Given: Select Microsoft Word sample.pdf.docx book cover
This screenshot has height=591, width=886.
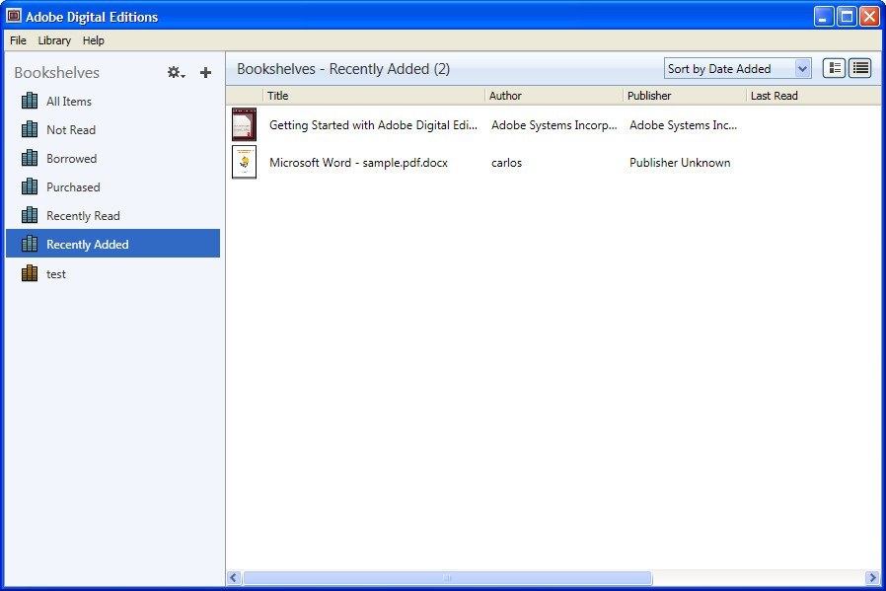Looking at the screenshot, I should click(244, 163).
